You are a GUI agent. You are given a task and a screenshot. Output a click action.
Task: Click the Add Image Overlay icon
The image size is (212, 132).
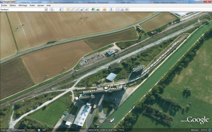click(82, 9)
